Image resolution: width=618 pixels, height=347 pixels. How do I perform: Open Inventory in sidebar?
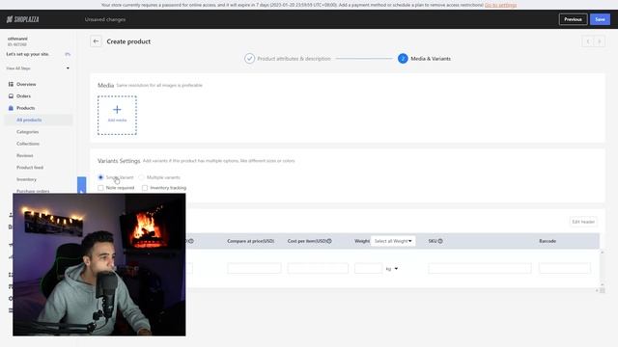point(26,179)
